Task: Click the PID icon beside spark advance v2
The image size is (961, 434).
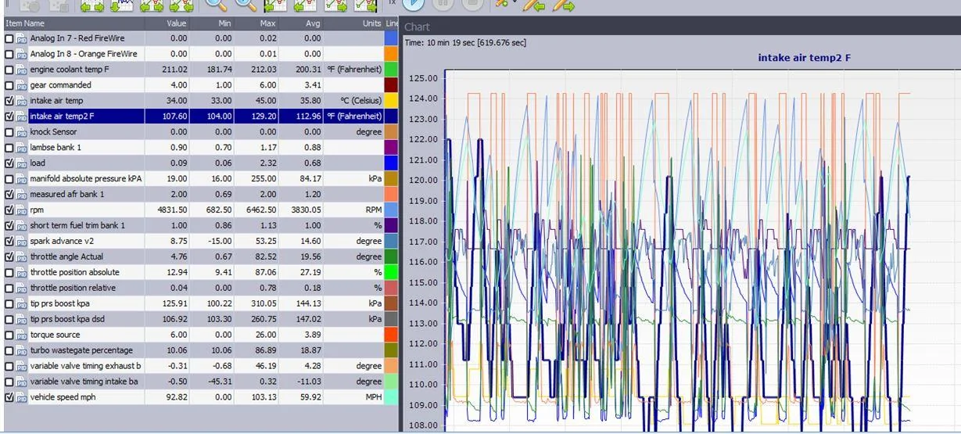Action: (22, 242)
